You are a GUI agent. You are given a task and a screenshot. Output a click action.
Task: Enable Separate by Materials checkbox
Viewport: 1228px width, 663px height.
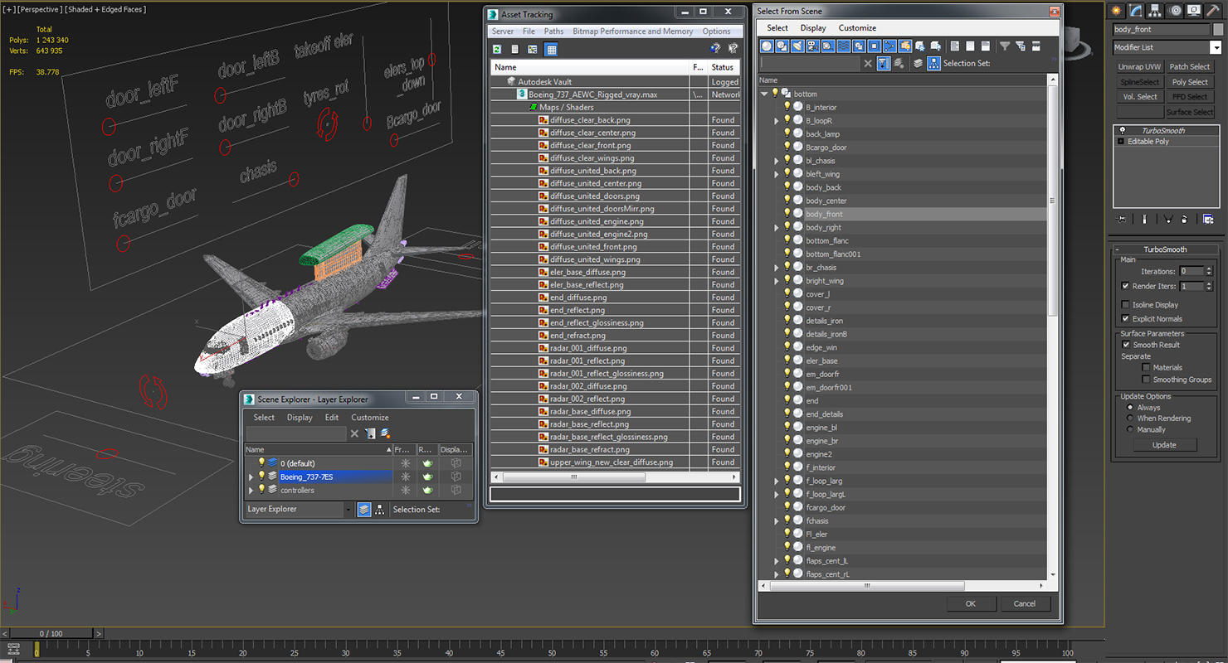click(x=1146, y=367)
